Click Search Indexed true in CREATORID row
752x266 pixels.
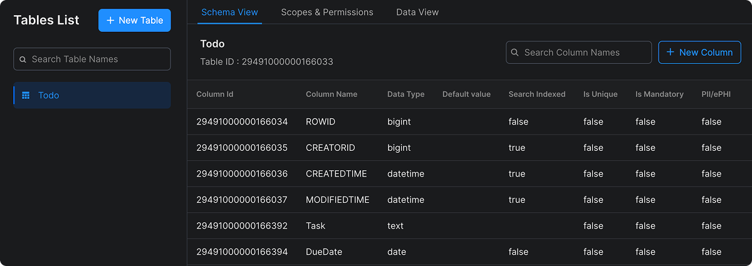[x=517, y=148]
